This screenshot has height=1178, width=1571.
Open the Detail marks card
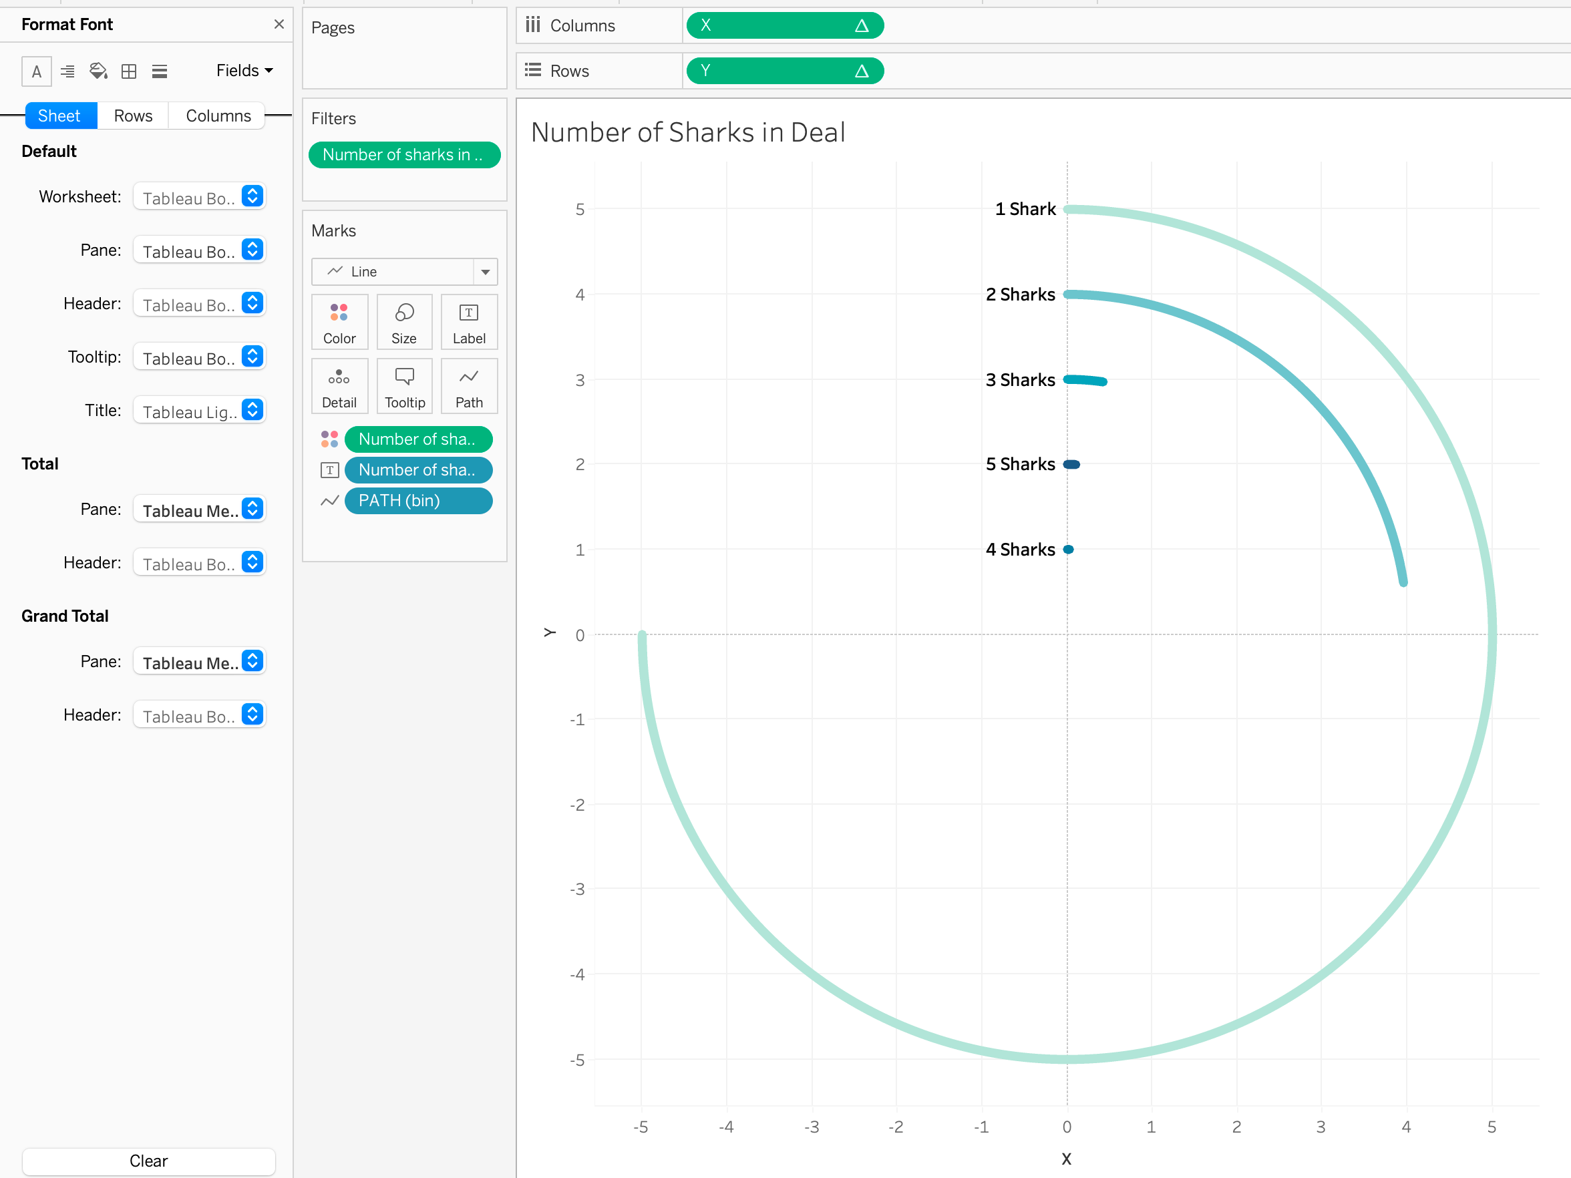pos(339,386)
